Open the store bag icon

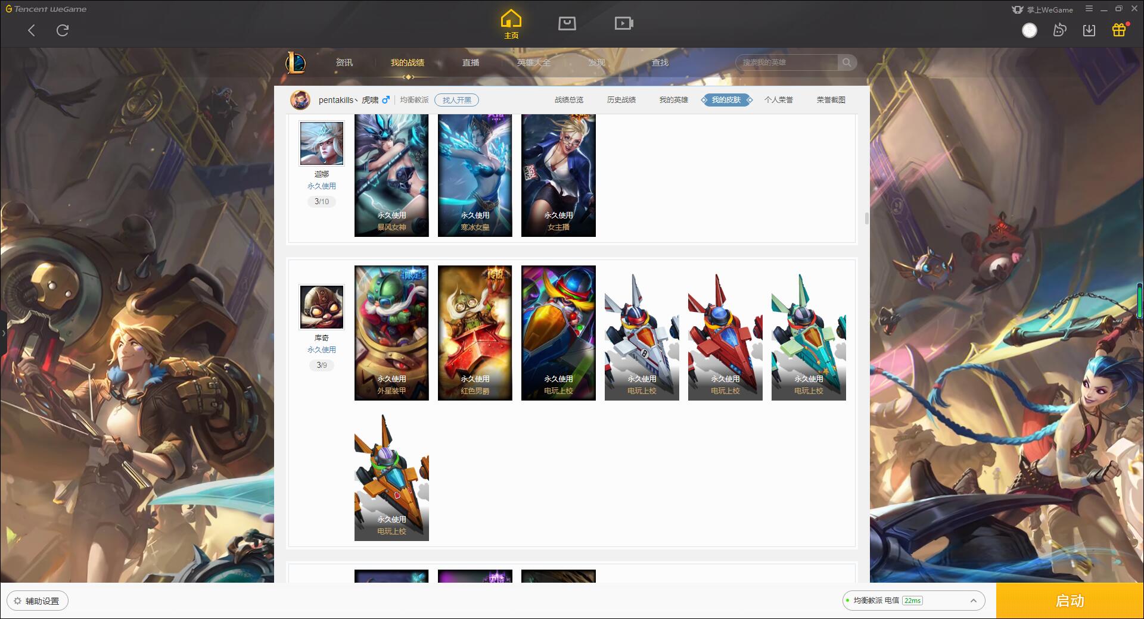point(567,23)
